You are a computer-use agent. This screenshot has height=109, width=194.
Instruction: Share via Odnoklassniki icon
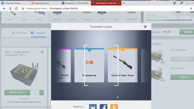click(114, 107)
